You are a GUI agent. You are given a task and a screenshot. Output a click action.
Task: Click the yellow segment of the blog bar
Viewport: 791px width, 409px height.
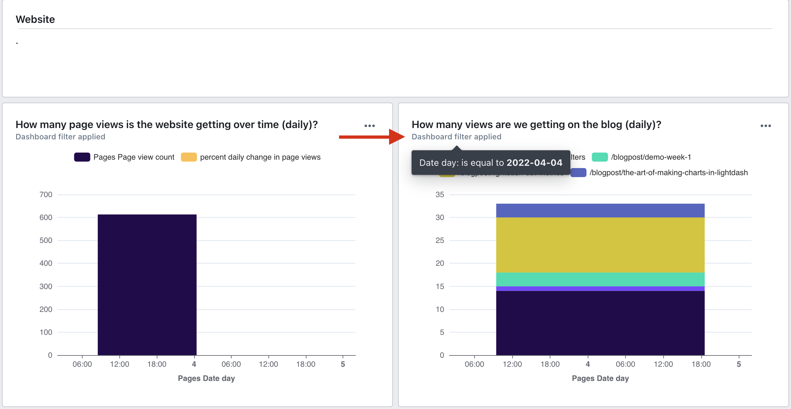click(600, 244)
